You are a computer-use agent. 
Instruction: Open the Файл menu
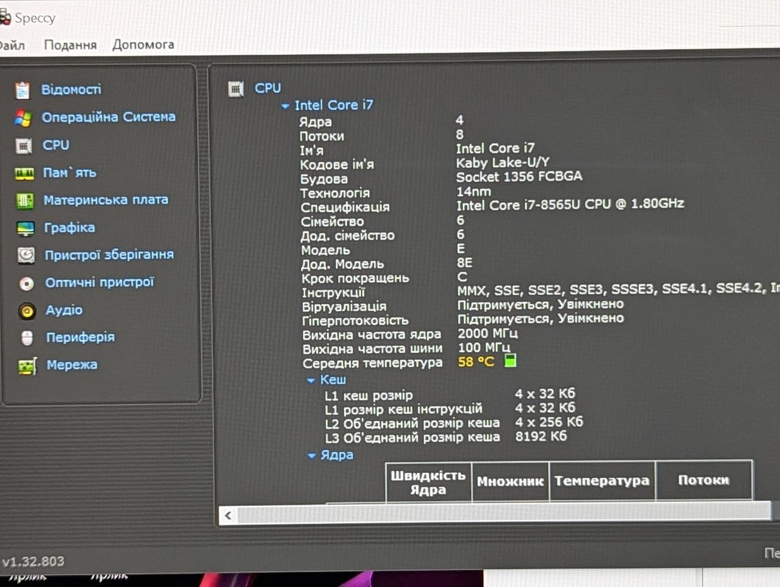point(12,45)
